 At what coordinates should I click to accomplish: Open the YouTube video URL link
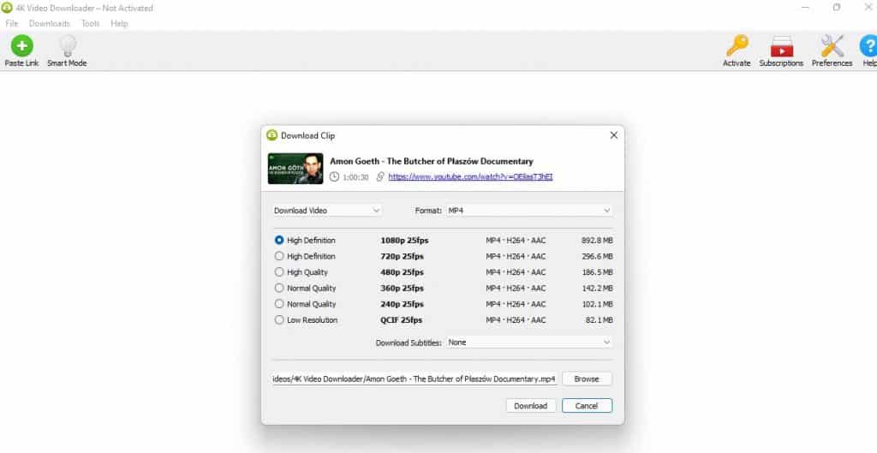pos(471,176)
